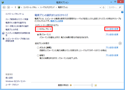This screenshot has height=90, width=125.
Task: Click the sleep moon icon
Action: pyautogui.click(x=3, y=39)
